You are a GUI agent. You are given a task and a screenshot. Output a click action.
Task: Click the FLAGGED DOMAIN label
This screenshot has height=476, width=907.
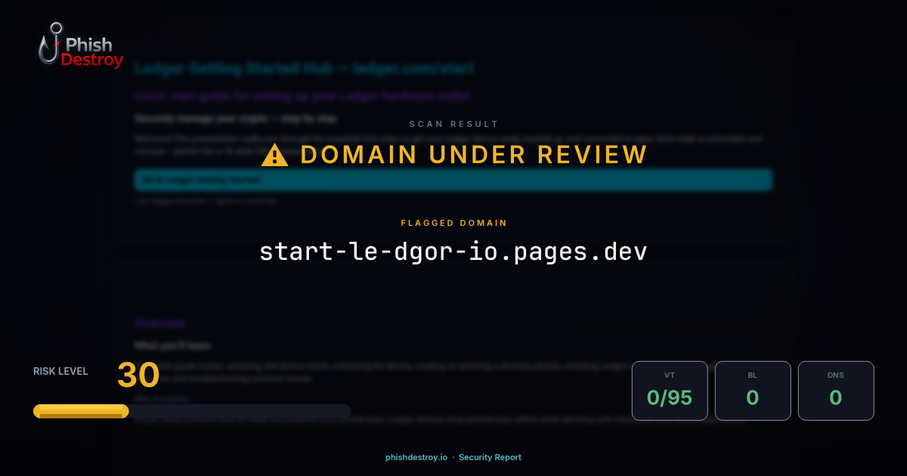453,223
